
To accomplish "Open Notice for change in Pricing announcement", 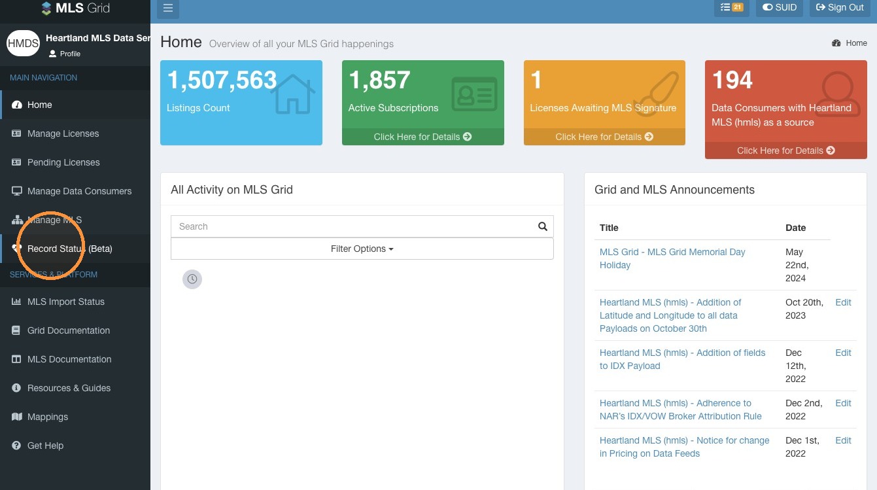I will click(x=685, y=447).
